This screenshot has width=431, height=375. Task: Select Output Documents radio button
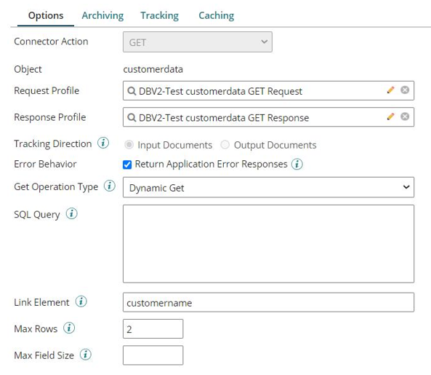pos(225,145)
